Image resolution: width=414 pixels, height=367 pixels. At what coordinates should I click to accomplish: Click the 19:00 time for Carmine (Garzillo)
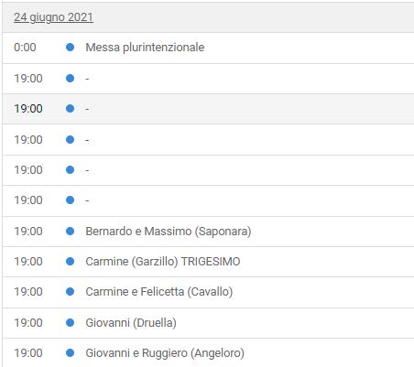(x=28, y=262)
